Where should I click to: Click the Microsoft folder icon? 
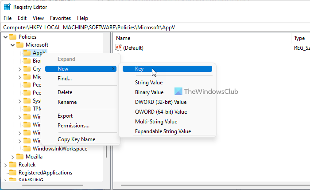click(x=20, y=45)
